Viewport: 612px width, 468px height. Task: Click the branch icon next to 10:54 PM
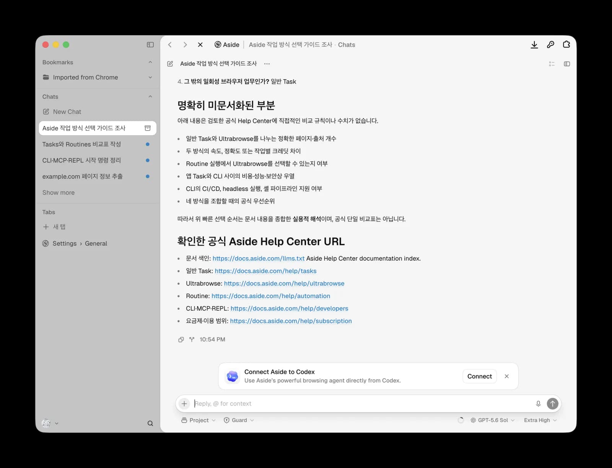pyautogui.click(x=192, y=339)
